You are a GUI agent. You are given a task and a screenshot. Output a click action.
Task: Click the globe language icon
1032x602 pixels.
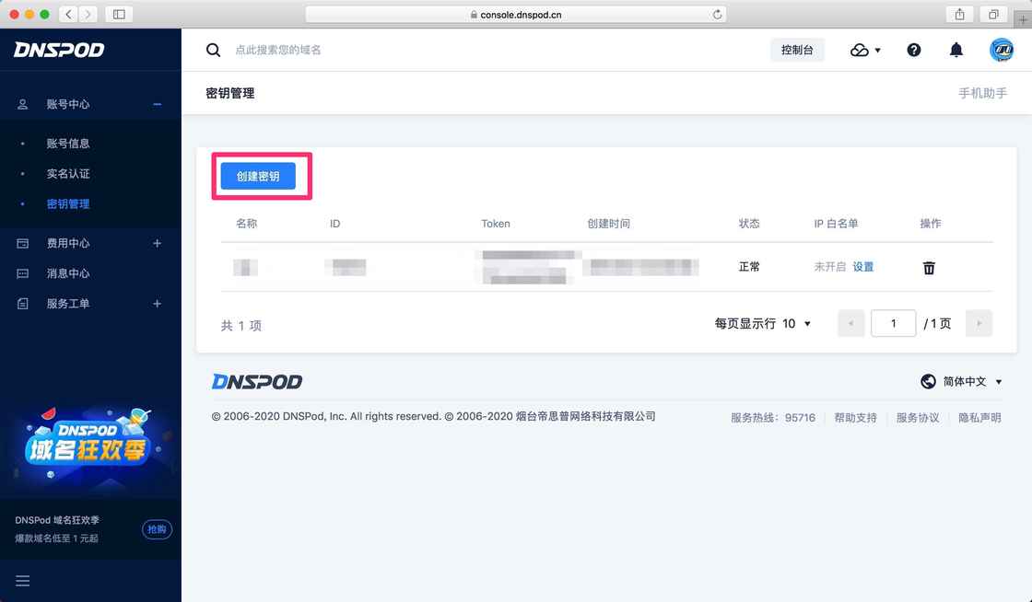(x=928, y=381)
